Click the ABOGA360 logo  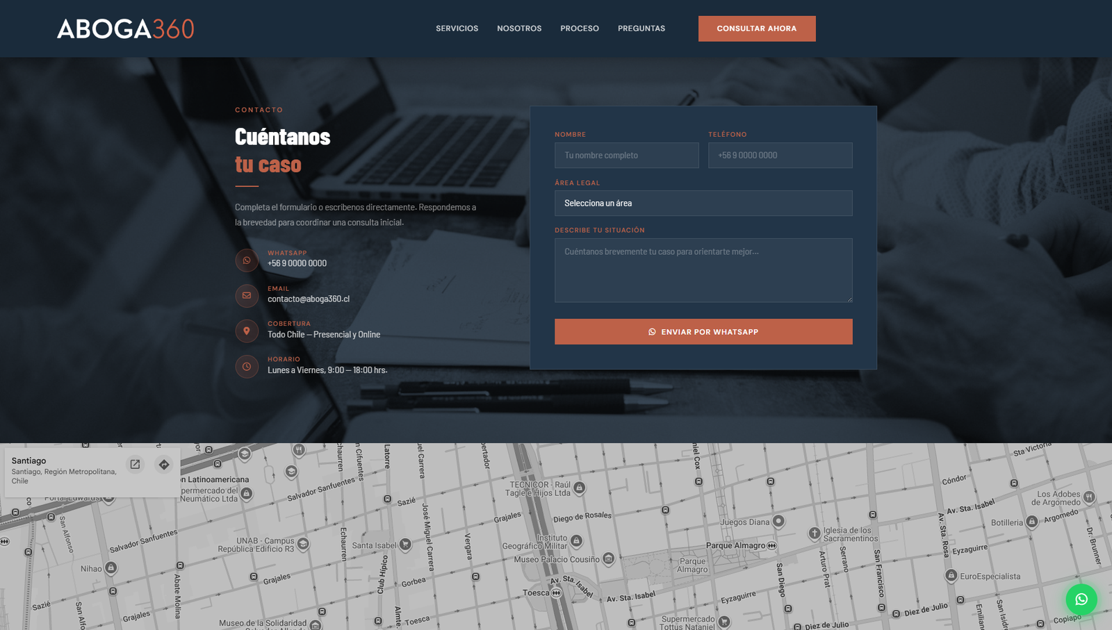pyautogui.click(x=125, y=28)
